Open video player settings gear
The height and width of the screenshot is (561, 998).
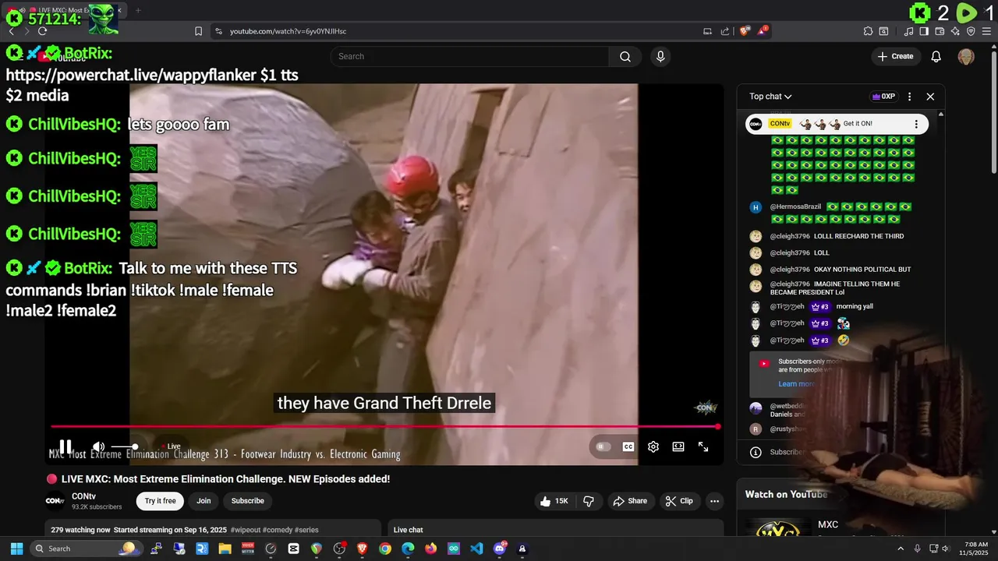[x=653, y=446]
